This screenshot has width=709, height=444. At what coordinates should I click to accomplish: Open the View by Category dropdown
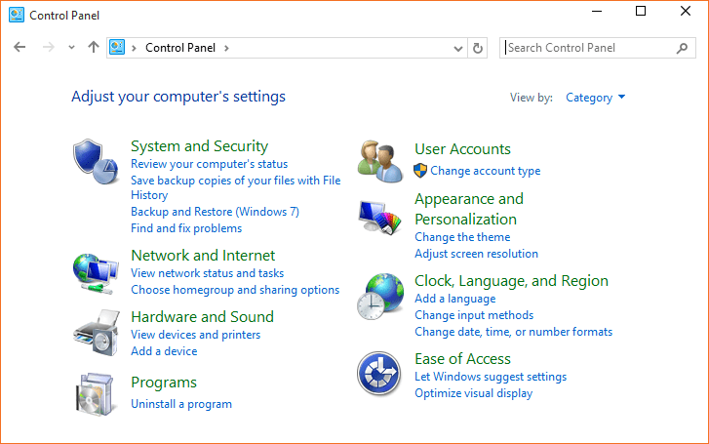[x=595, y=98]
